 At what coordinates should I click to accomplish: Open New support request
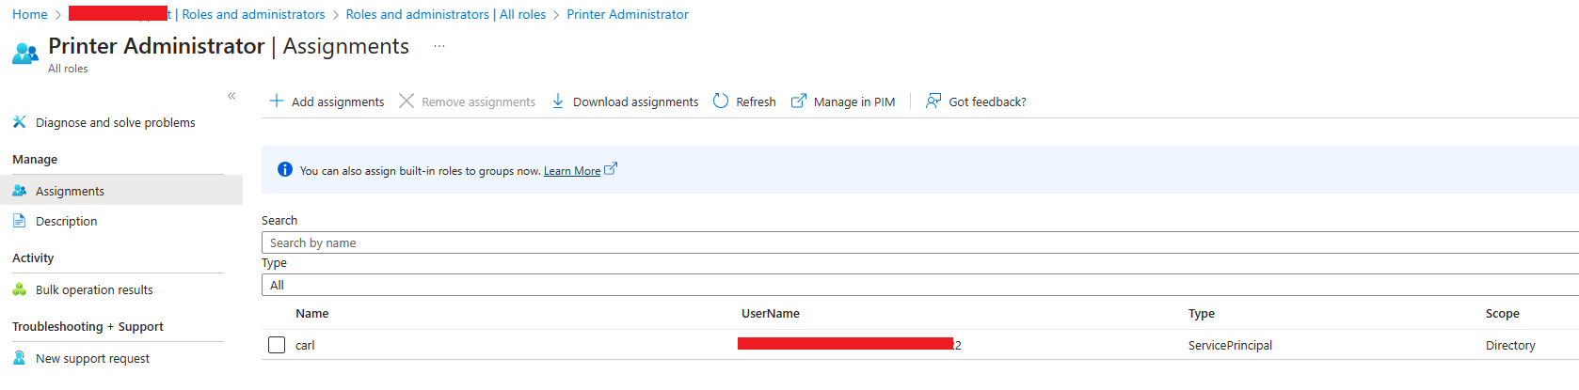tap(92, 358)
